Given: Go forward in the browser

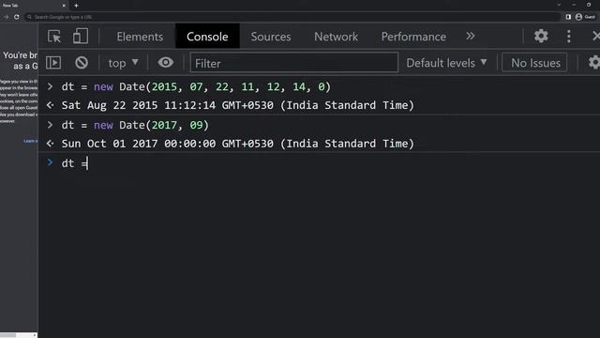Looking at the screenshot, I should coord(7,17).
